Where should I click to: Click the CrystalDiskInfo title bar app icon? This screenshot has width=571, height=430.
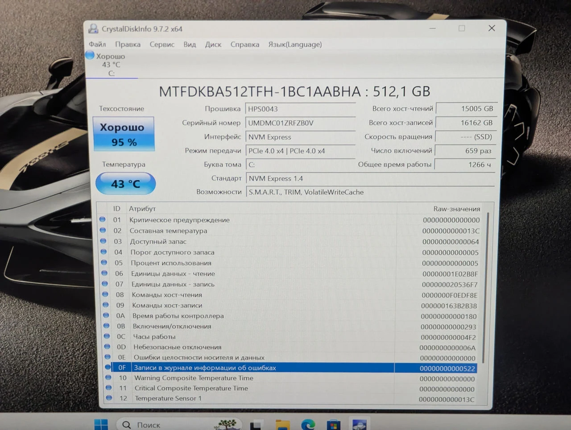(93, 29)
